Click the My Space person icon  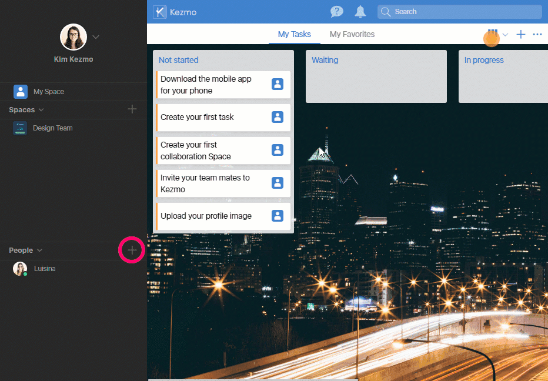pyautogui.click(x=21, y=92)
